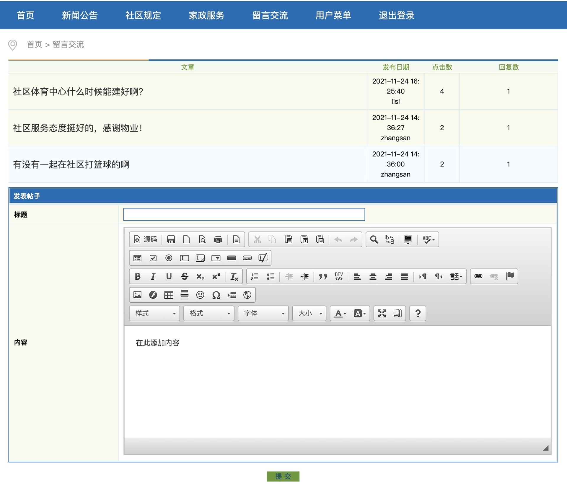
Task: Insert a radio button form element
Action: (x=169, y=258)
